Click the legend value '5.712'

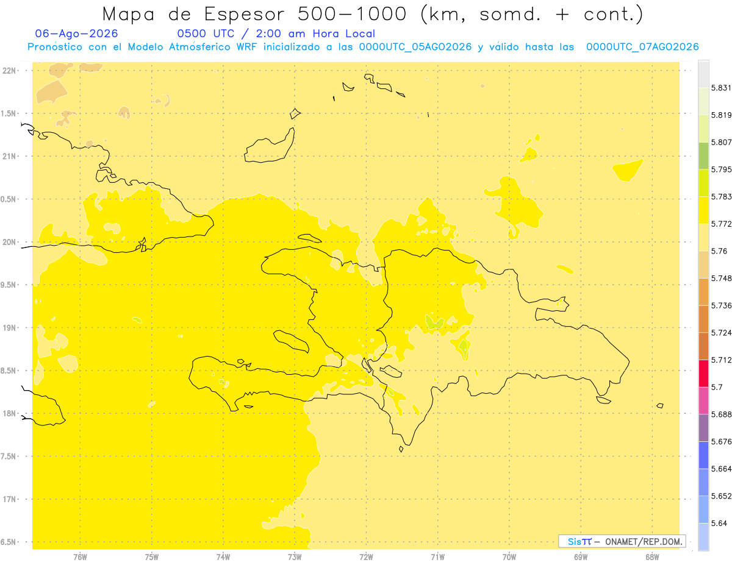click(x=721, y=360)
